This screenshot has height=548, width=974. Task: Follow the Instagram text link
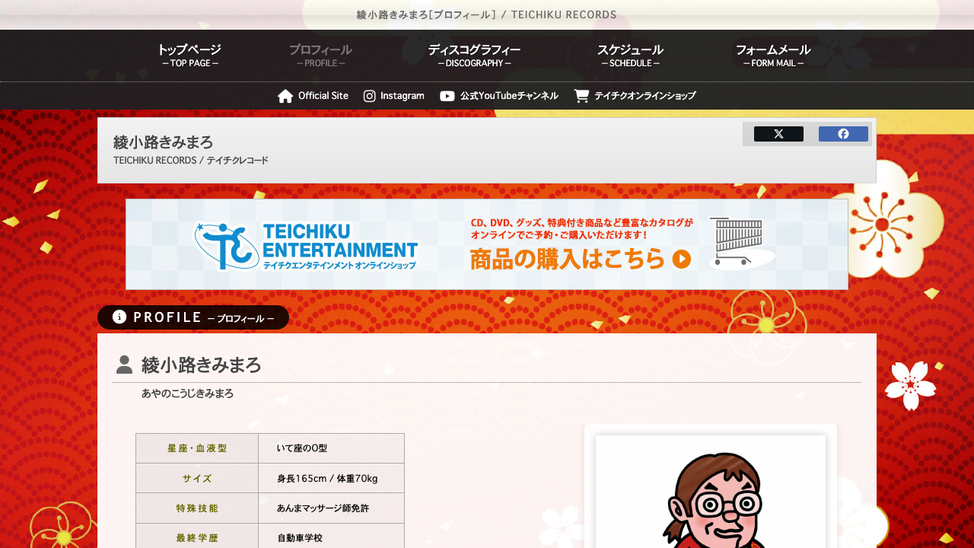403,96
